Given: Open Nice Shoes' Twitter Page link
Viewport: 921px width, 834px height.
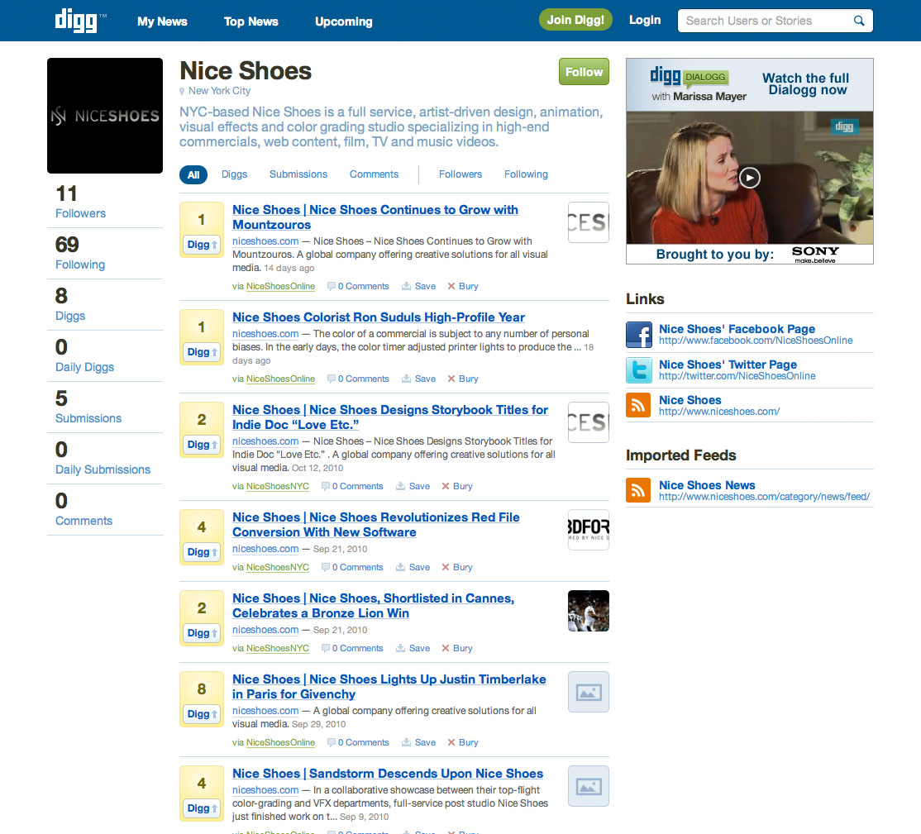Looking at the screenshot, I should [x=728, y=365].
